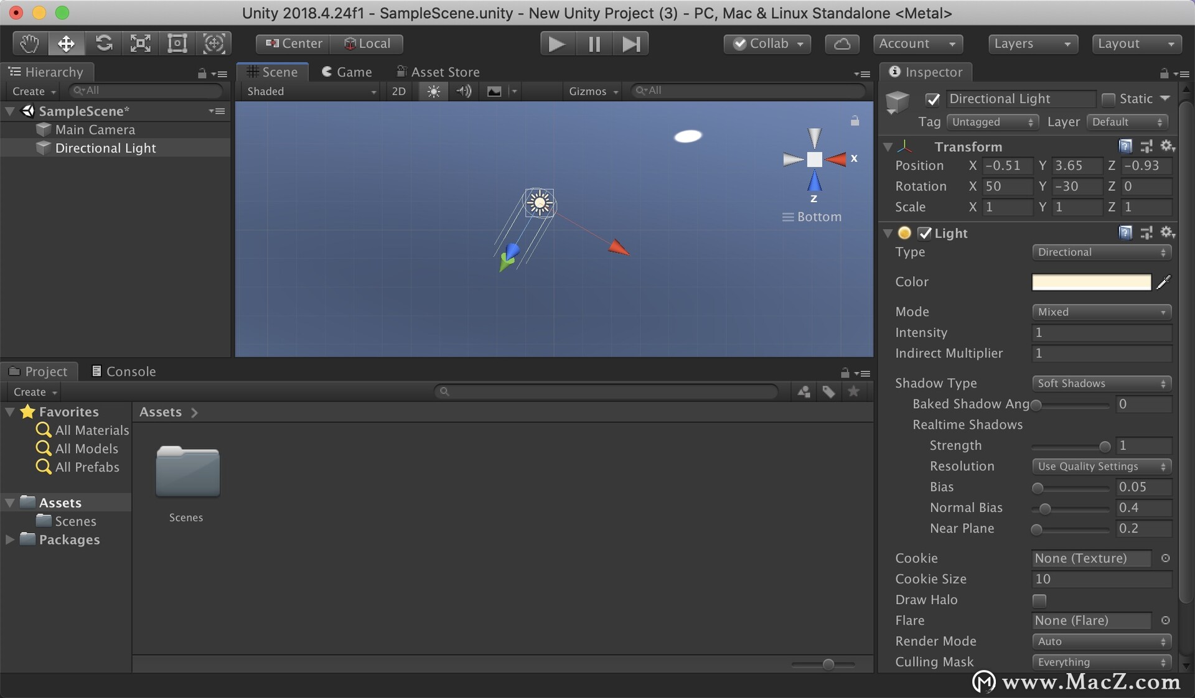Toggle the scene view gizmo lock
The width and height of the screenshot is (1195, 698).
[855, 121]
